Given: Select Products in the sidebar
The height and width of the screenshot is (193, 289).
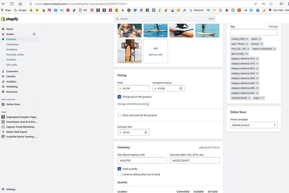Looking at the screenshot, I should 11,39.
